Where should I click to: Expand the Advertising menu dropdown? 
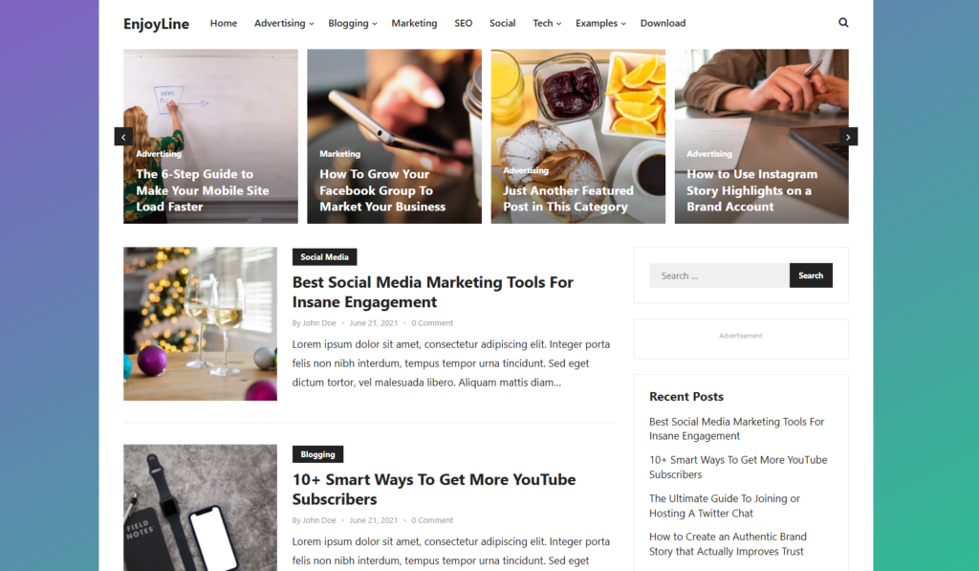283,23
